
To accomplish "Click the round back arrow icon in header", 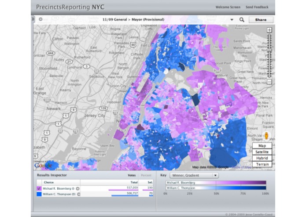I will tap(41, 19).
